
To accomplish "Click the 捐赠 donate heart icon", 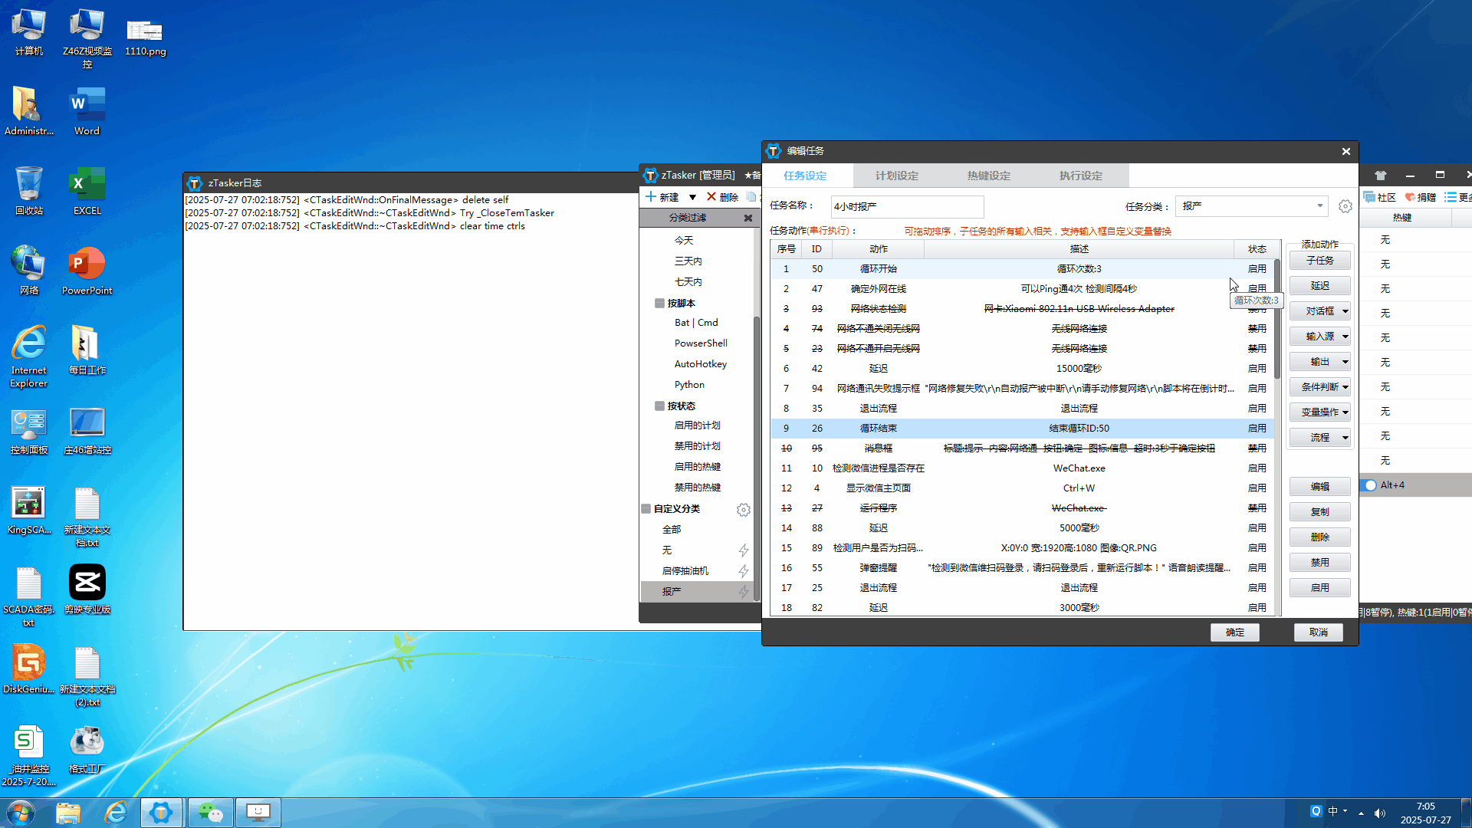I will click(x=1410, y=197).
